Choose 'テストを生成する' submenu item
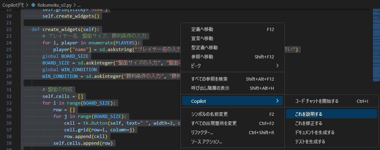The width and height of the screenshot is (380, 150). 310,142
